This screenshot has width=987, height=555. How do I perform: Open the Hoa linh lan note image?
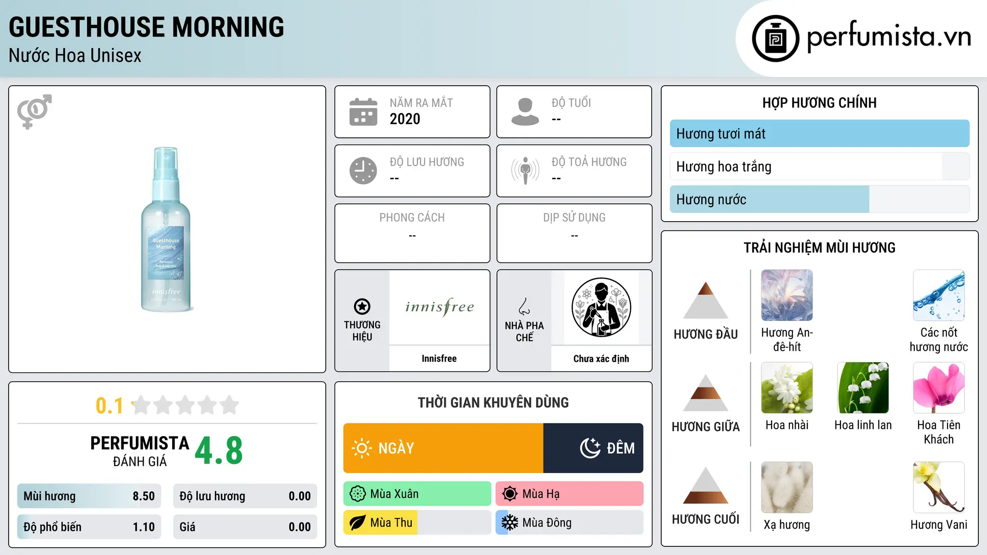point(863,388)
